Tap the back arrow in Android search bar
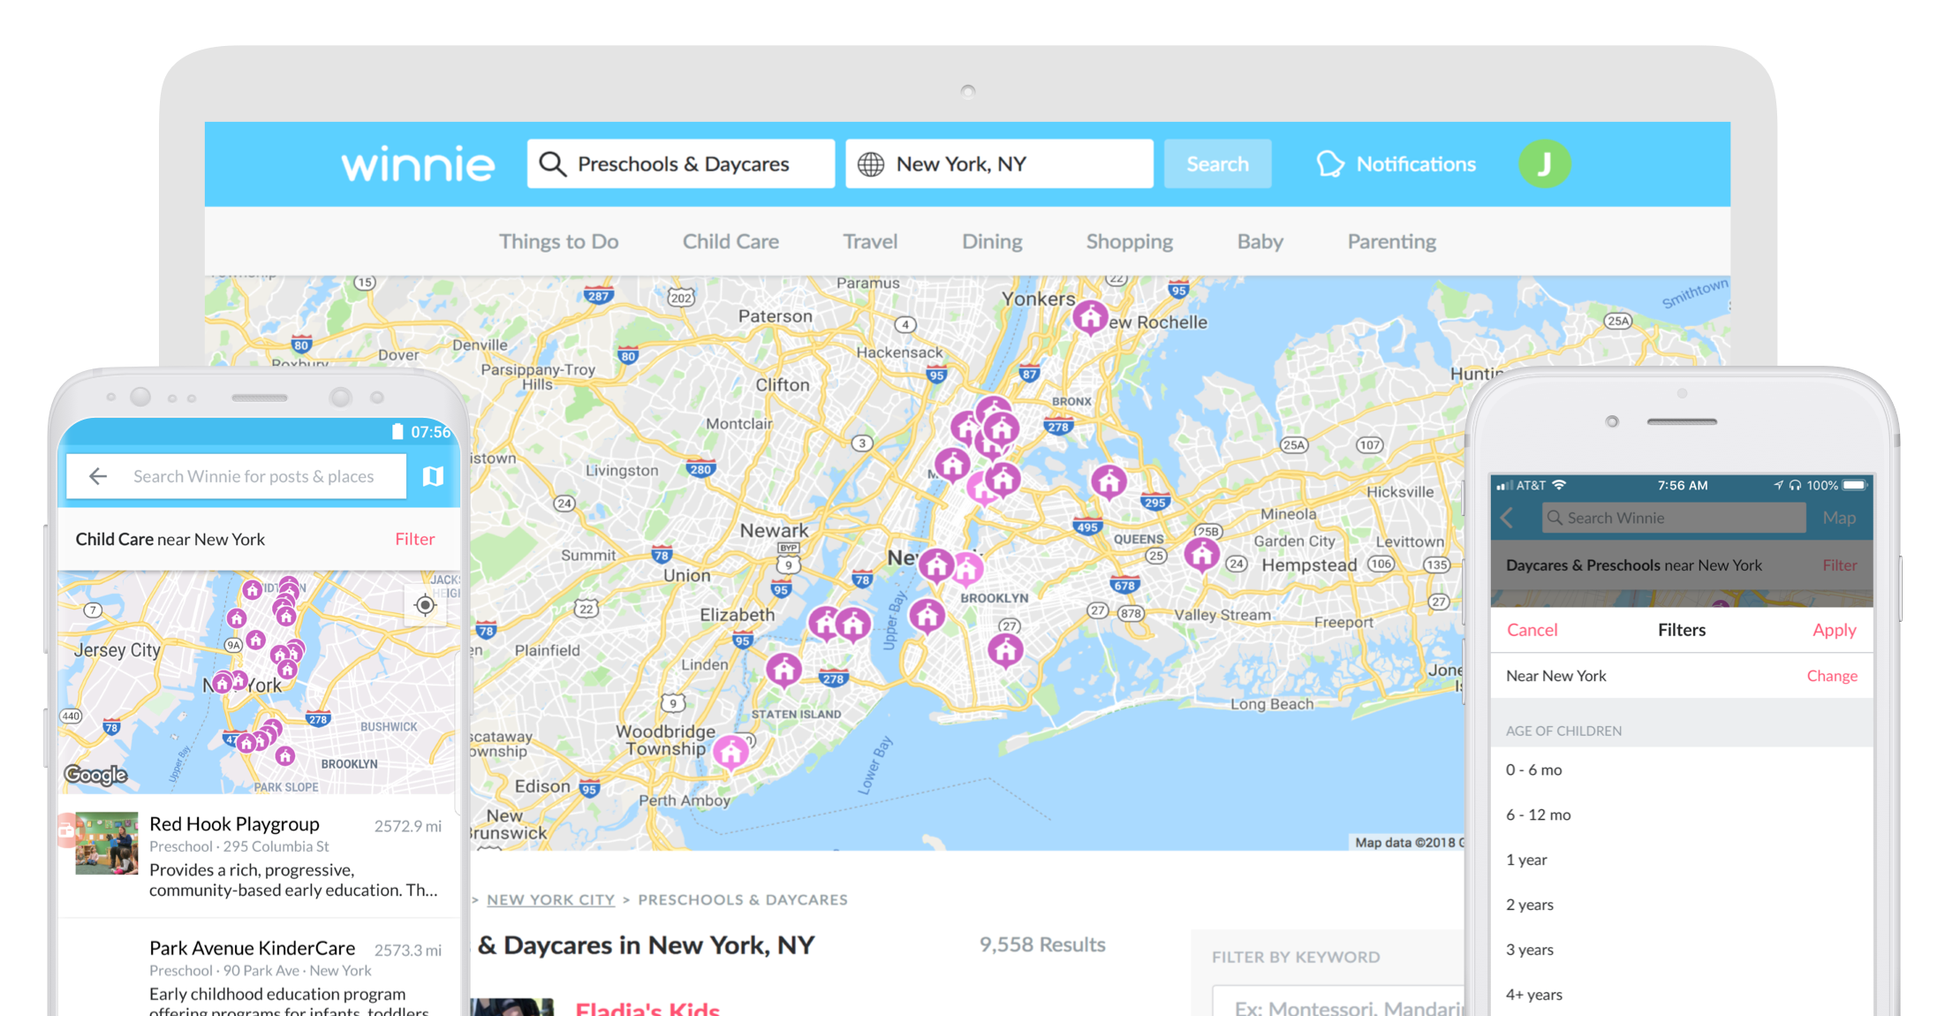Viewport: 1945px width, 1016px height. tap(98, 476)
